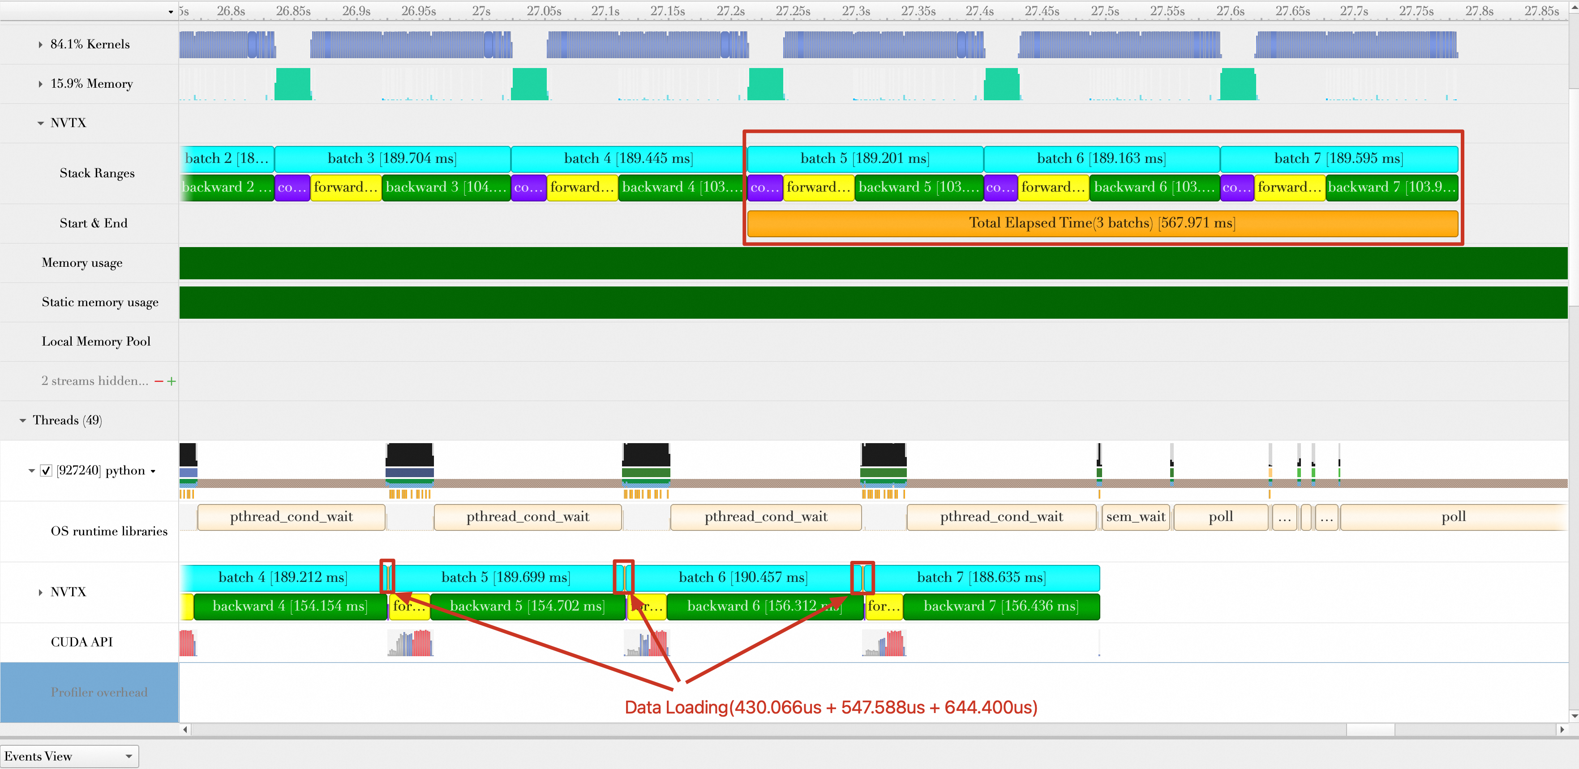
Task: Expand the 15.9% Memory row
Action: point(40,84)
